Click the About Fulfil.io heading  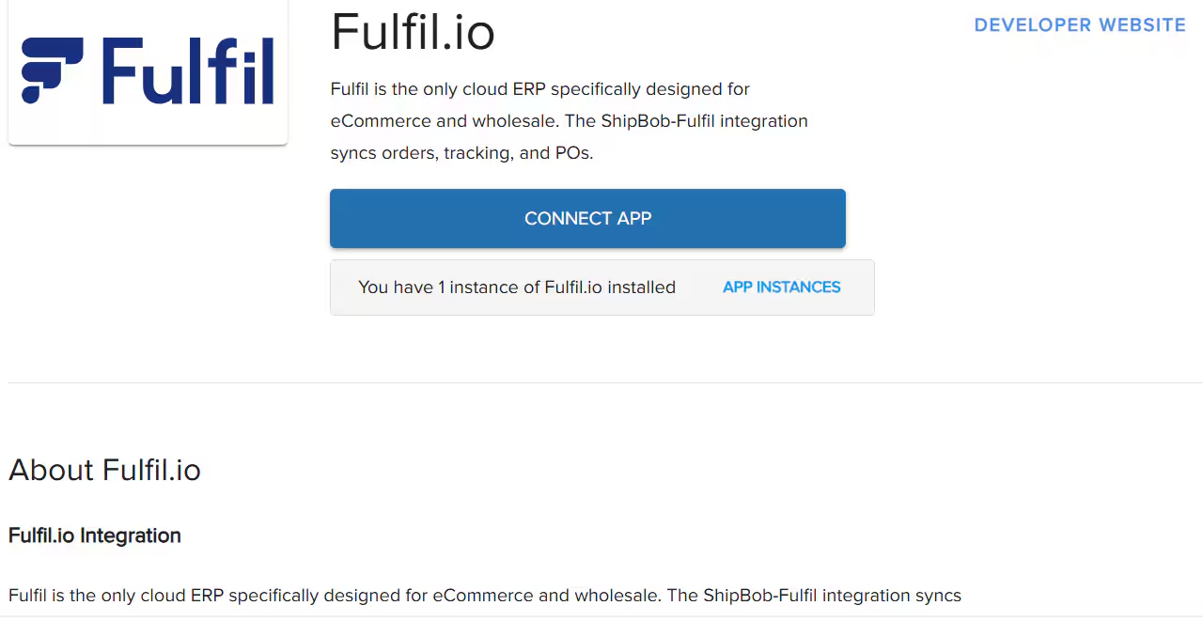point(104,470)
